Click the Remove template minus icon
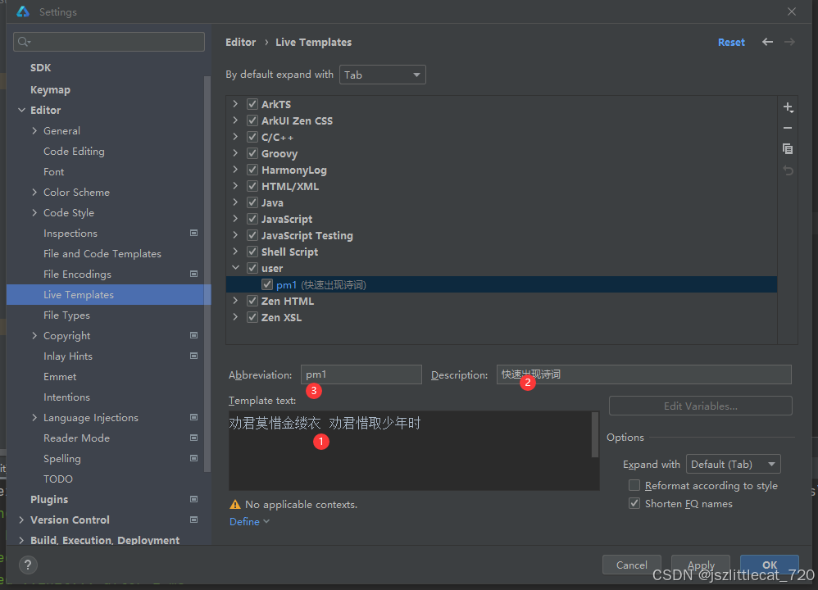Screen dimensions: 818x590 pos(788,128)
